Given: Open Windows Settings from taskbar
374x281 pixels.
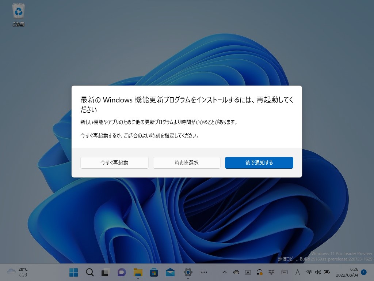Looking at the screenshot, I should tap(187, 272).
